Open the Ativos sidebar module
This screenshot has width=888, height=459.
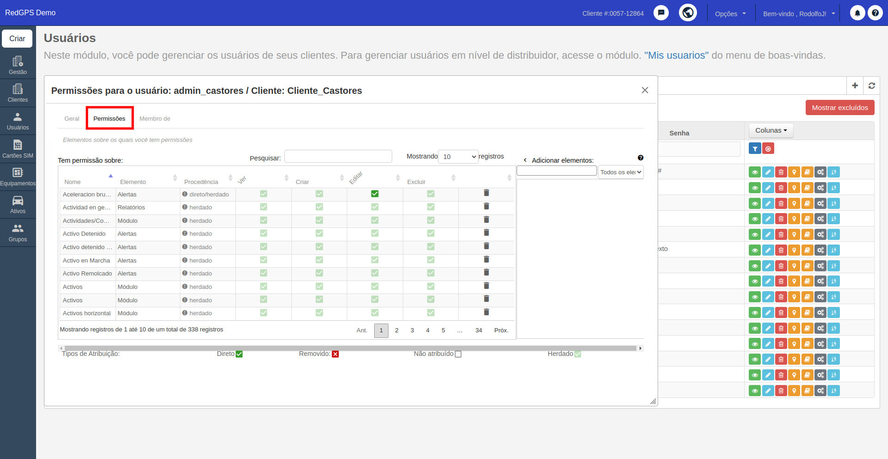(18, 205)
